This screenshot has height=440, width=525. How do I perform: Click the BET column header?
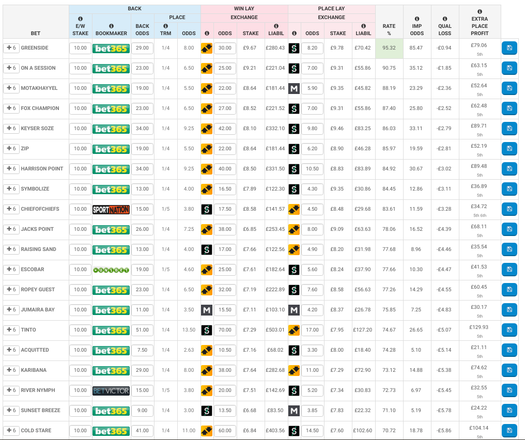(x=35, y=33)
